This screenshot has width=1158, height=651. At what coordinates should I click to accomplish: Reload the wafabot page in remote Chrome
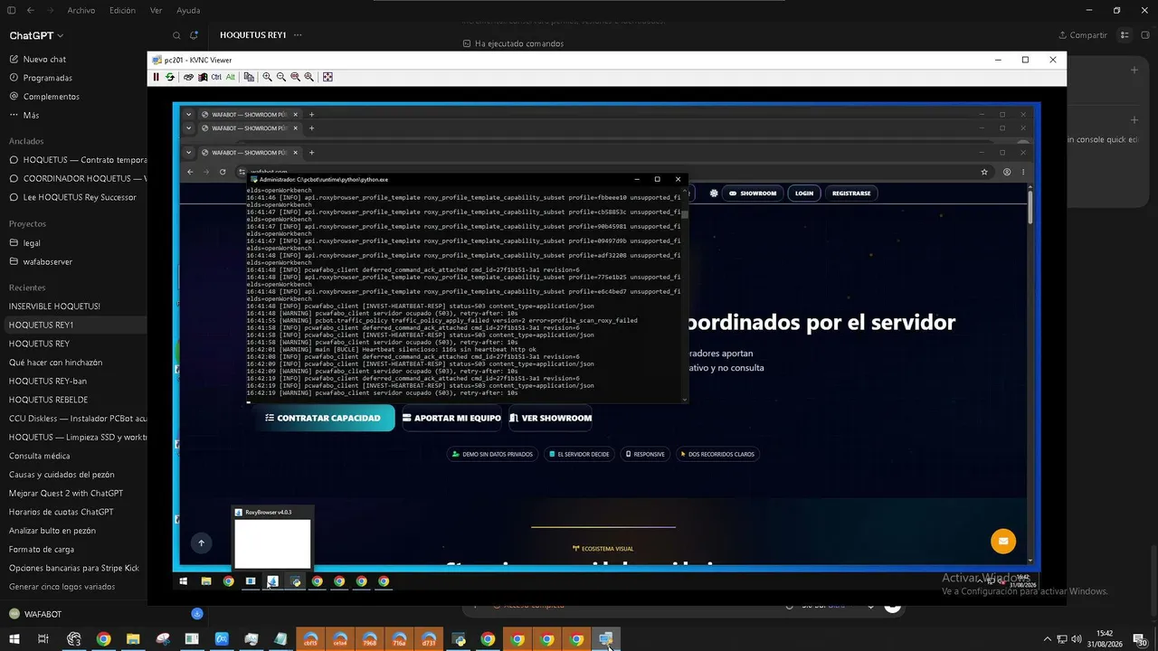[223, 172]
